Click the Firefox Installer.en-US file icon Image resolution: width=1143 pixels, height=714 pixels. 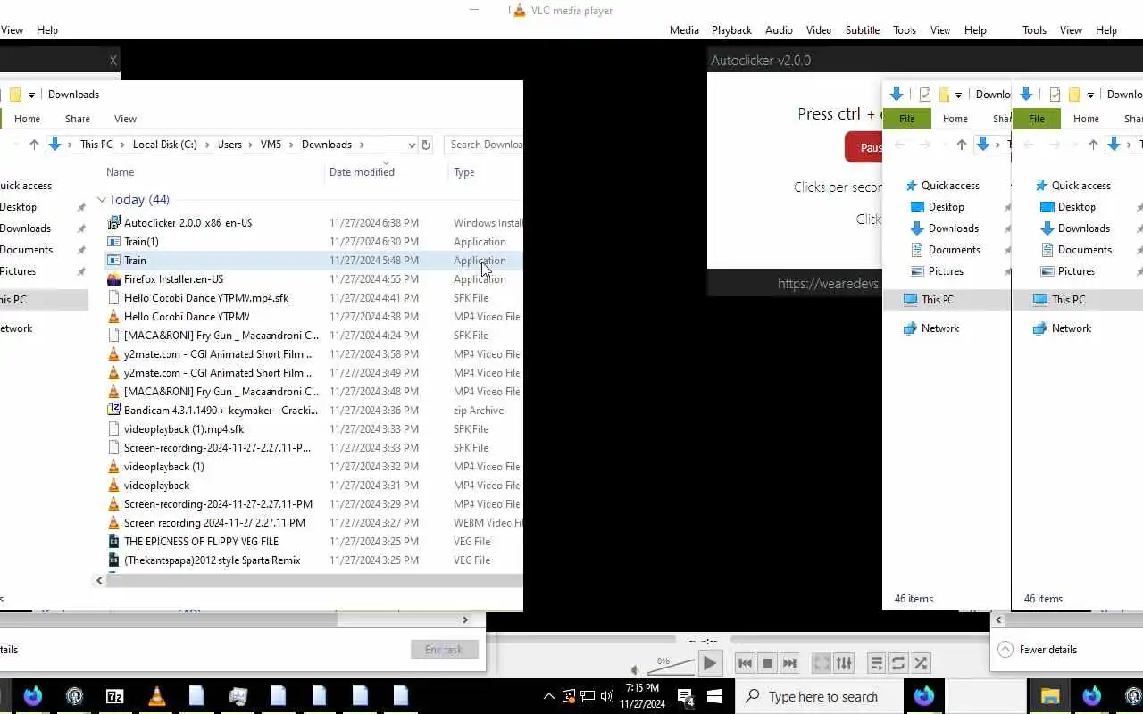click(113, 279)
